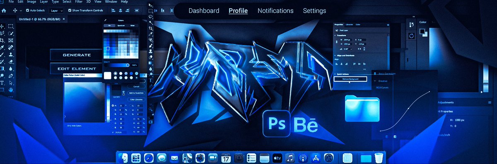The width and height of the screenshot is (497, 164).
Task: Select the Type tool in the middle toolbar
Action: [x=151, y=80]
